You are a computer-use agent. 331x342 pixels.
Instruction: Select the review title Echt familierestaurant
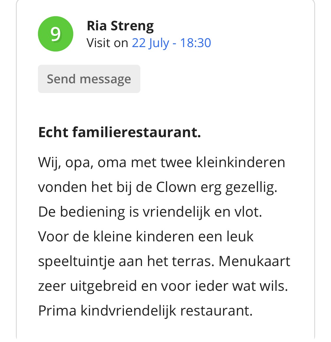coord(119,132)
